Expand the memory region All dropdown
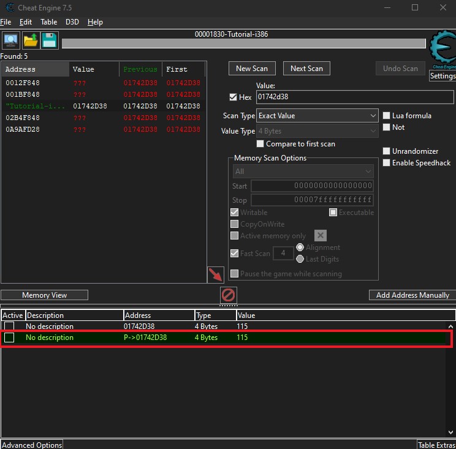The image size is (456, 449). 303,172
